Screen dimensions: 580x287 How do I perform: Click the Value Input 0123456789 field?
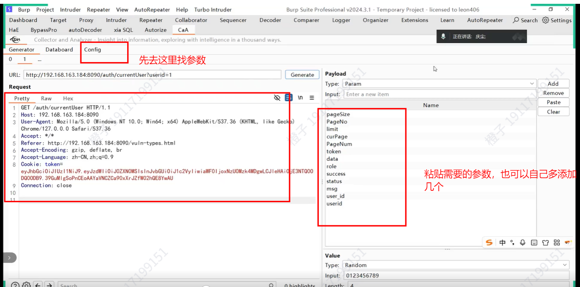tap(456, 276)
